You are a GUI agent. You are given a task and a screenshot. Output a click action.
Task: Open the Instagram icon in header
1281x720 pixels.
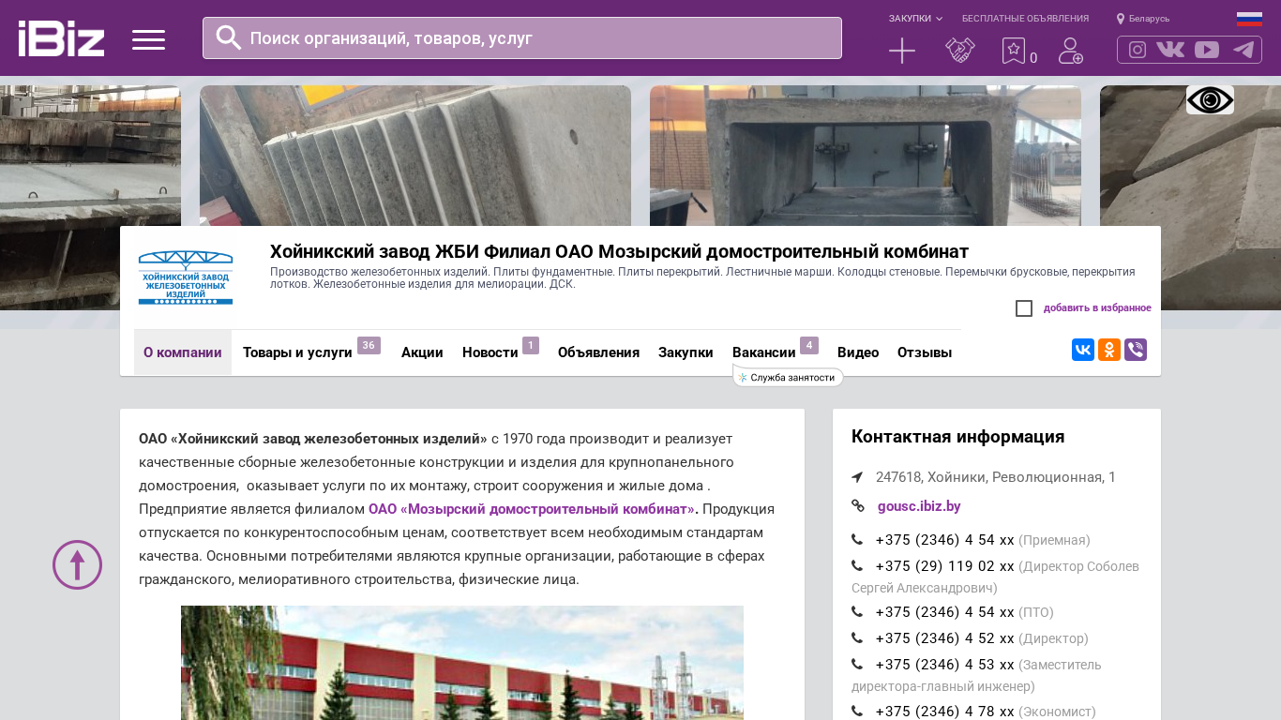[x=1138, y=50]
